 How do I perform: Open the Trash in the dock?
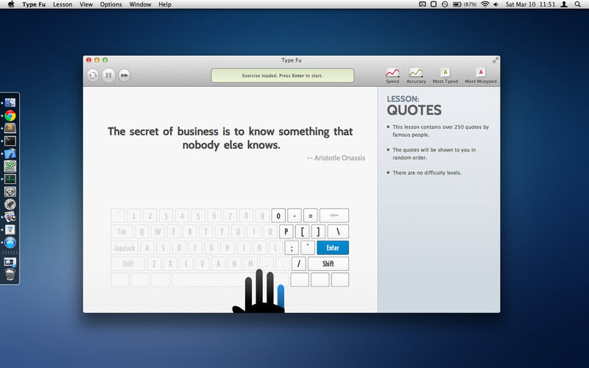pos(10,275)
